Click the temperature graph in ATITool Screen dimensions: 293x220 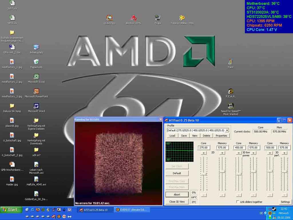[x=179, y=151]
